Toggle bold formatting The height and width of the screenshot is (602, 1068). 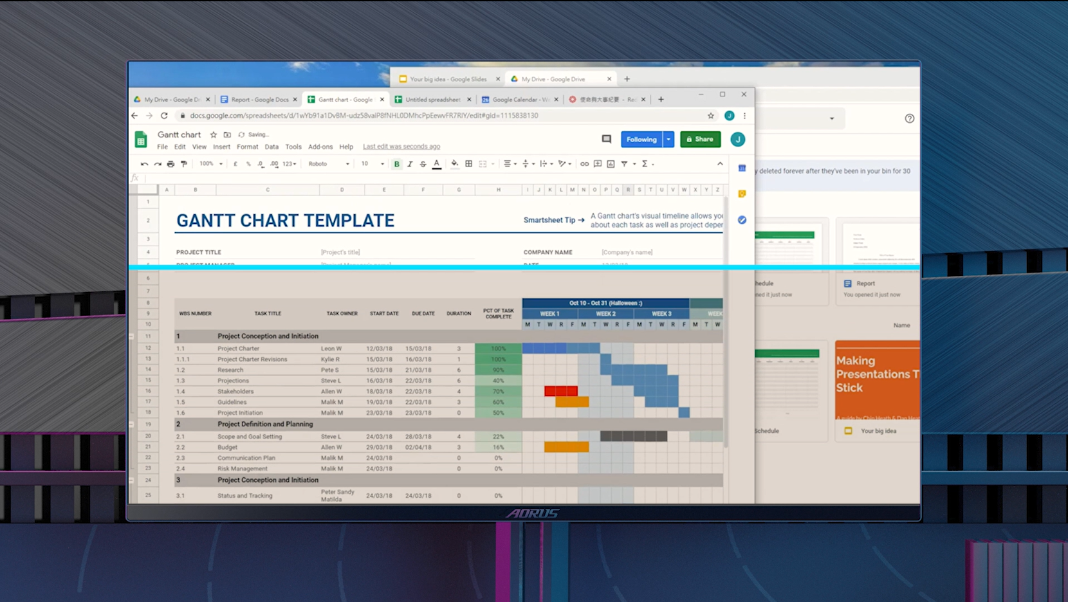pyautogui.click(x=397, y=164)
